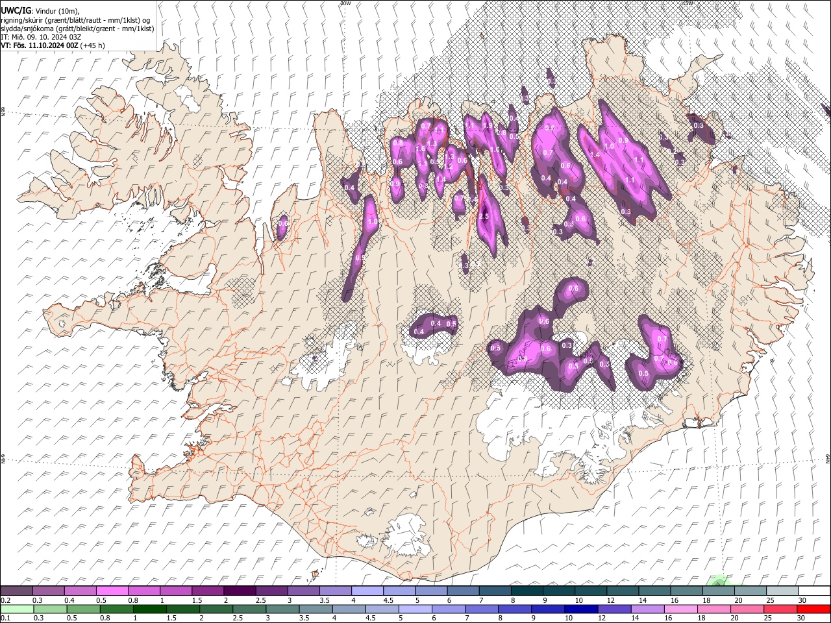The width and height of the screenshot is (831, 623).
Task: Select the pale green 0.1 swatch in lower legend
Action: pos(17,609)
